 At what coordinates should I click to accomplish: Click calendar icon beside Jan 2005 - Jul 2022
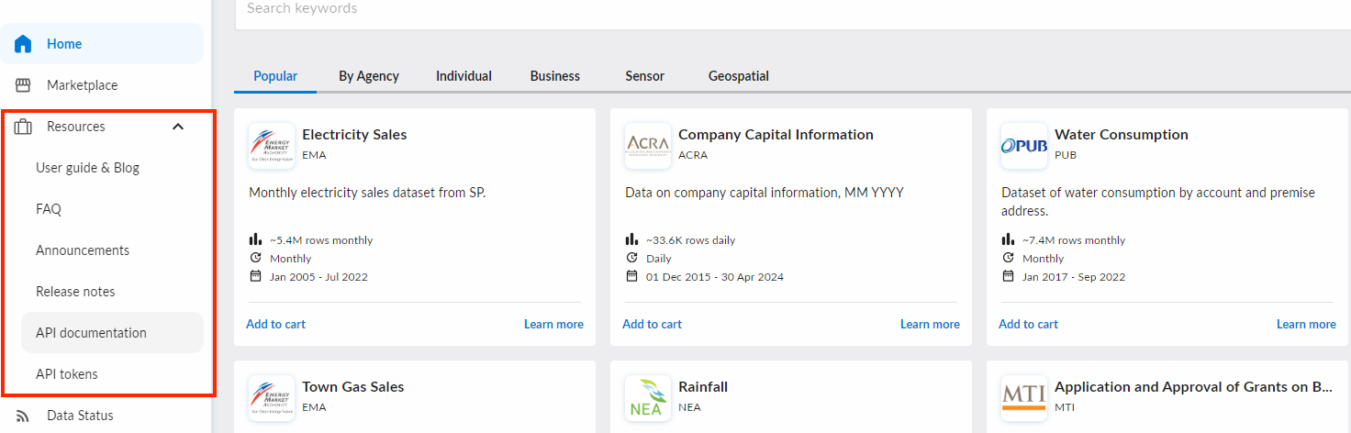(256, 276)
